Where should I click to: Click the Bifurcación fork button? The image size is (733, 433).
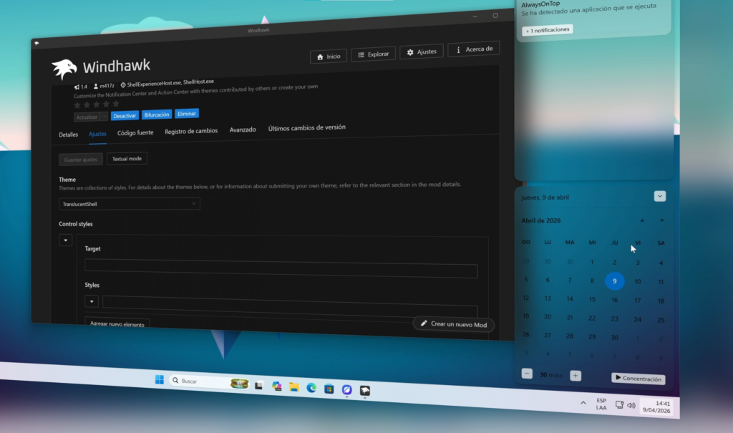pos(157,115)
